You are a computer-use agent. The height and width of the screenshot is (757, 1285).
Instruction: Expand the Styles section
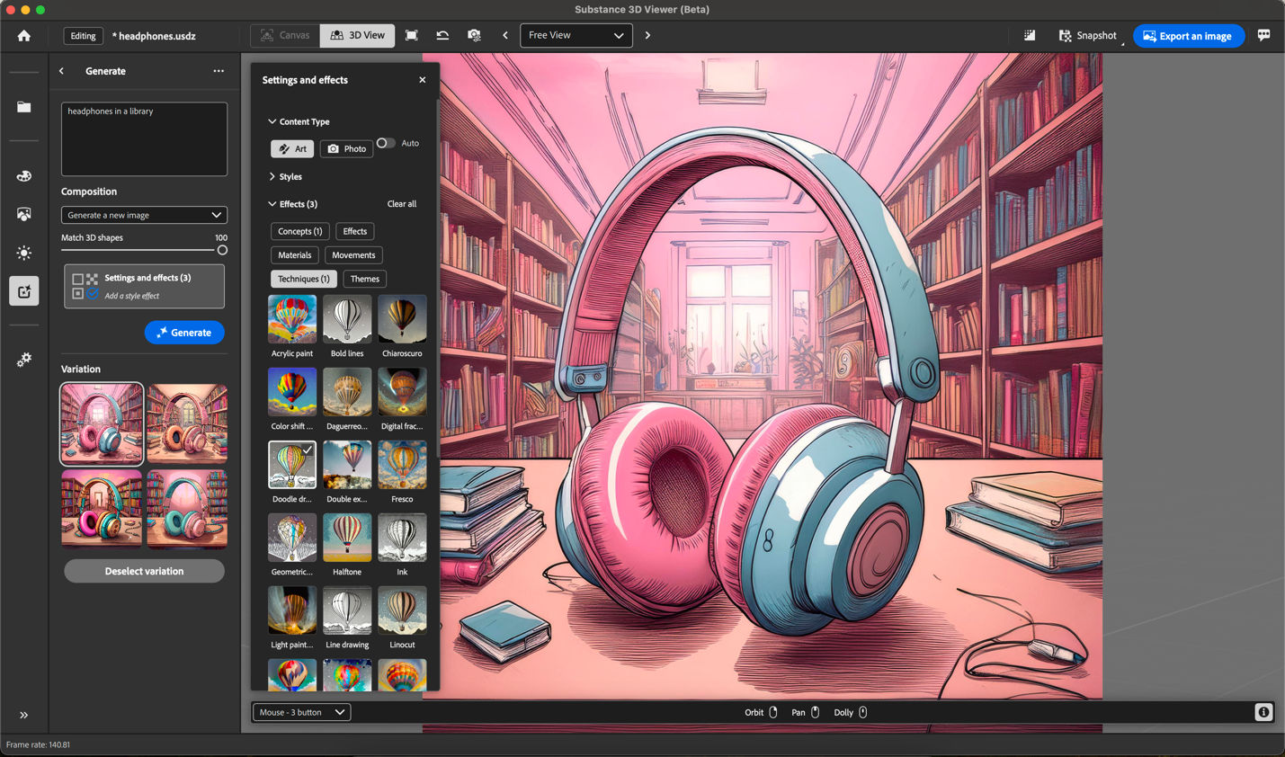pos(285,176)
